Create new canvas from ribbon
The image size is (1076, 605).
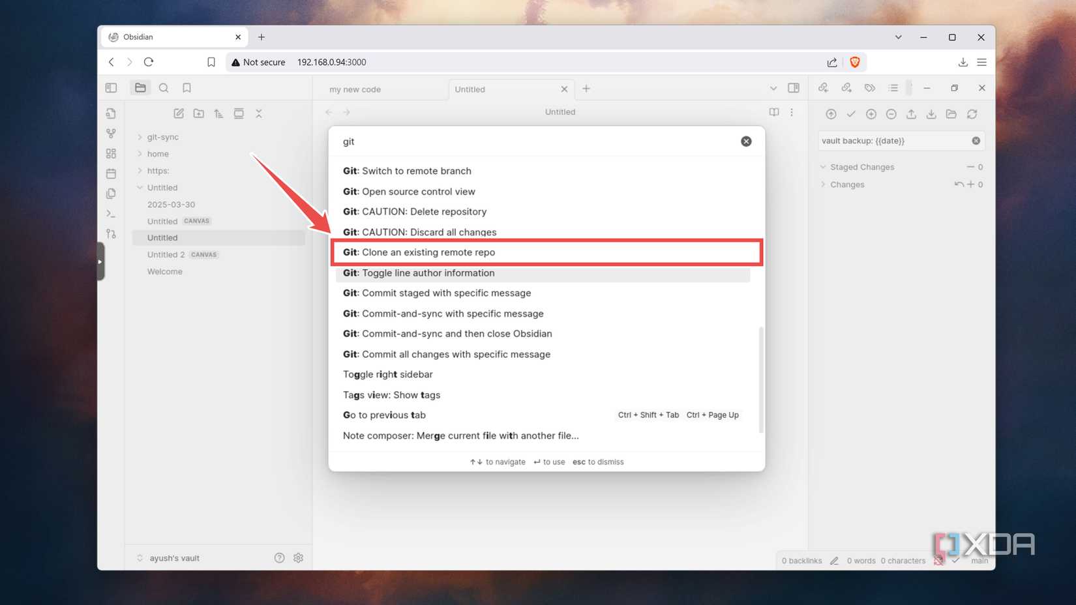click(x=111, y=154)
